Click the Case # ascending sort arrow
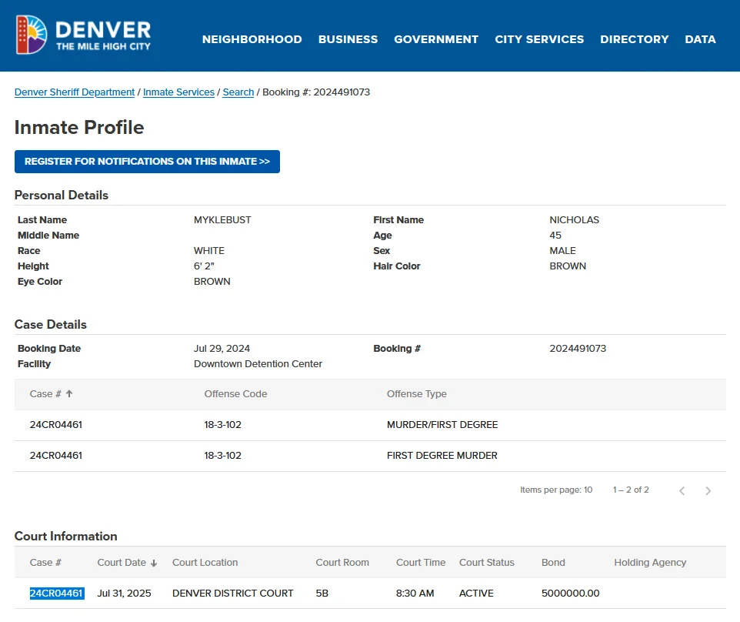 tap(69, 393)
